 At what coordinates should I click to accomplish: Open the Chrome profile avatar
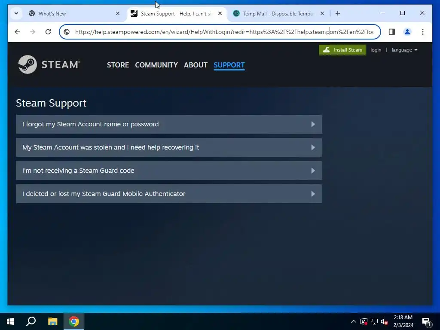click(407, 32)
